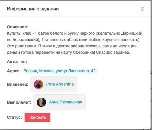Click the Авто value нет

tap(24, 62)
